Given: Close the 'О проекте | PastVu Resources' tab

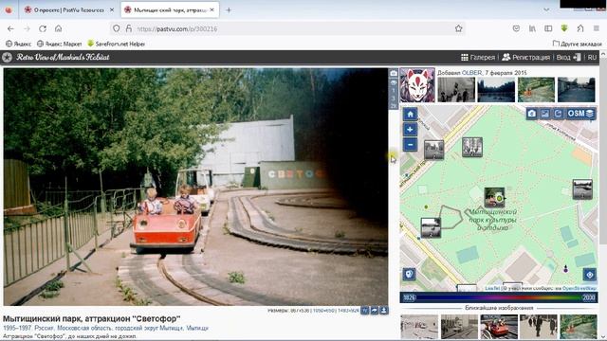Looking at the screenshot, I should [x=112, y=10].
